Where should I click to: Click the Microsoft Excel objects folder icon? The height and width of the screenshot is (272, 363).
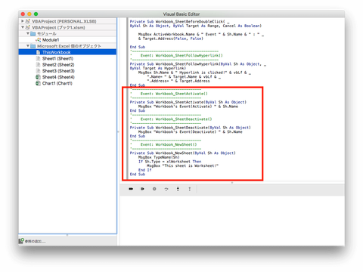tap(33, 46)
